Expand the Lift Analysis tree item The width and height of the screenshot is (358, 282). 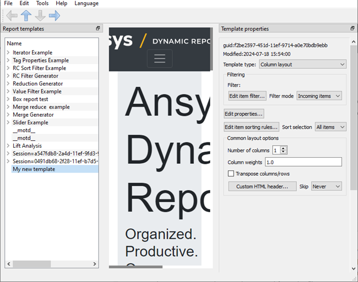(8, 146)
